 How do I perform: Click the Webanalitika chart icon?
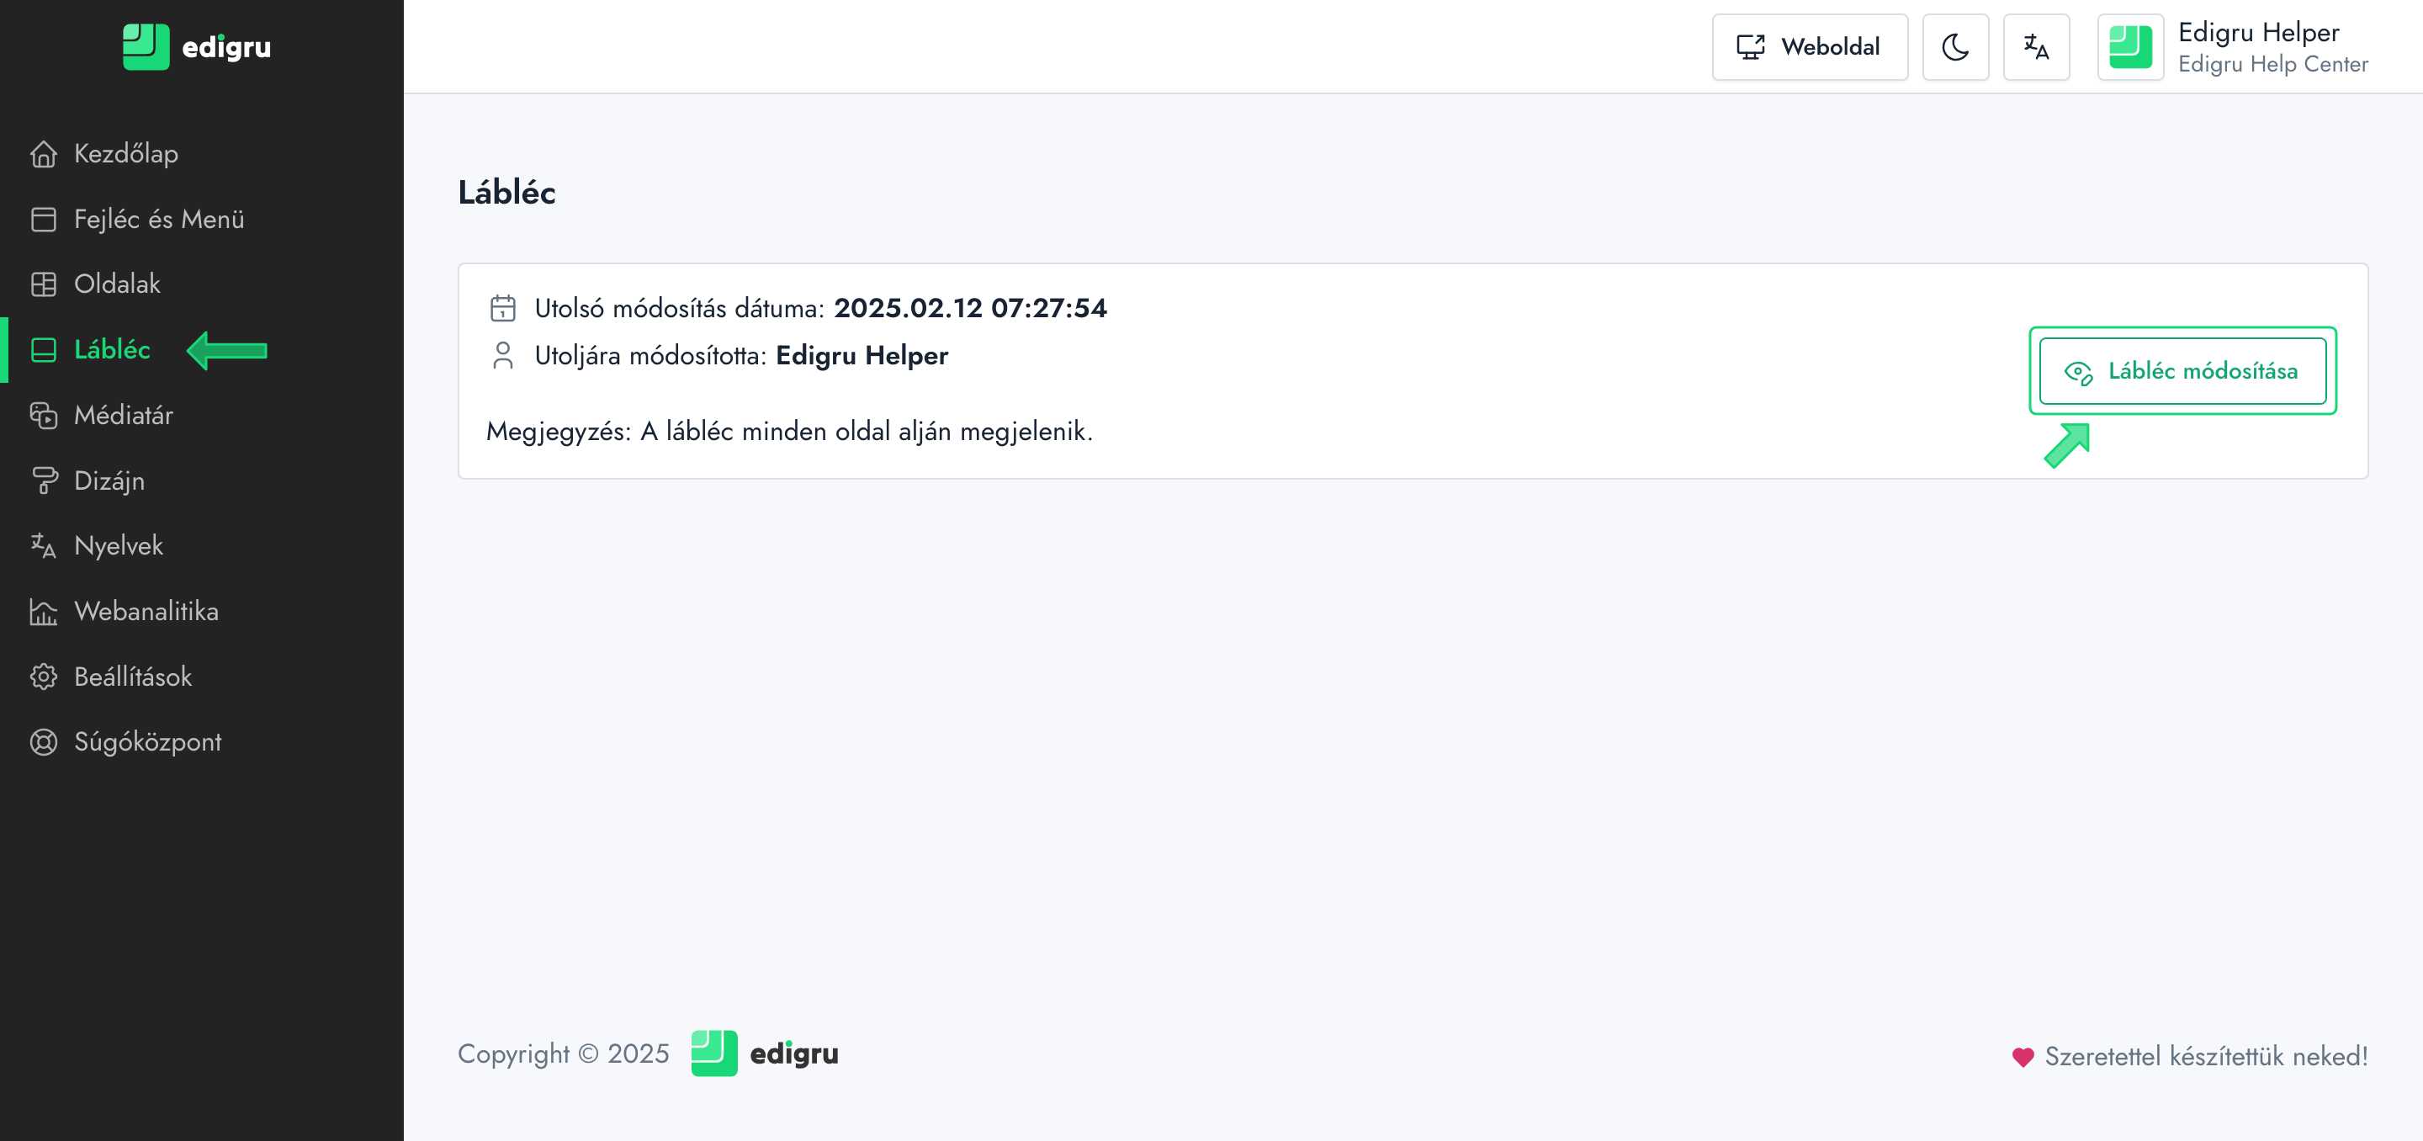(43, 612)
